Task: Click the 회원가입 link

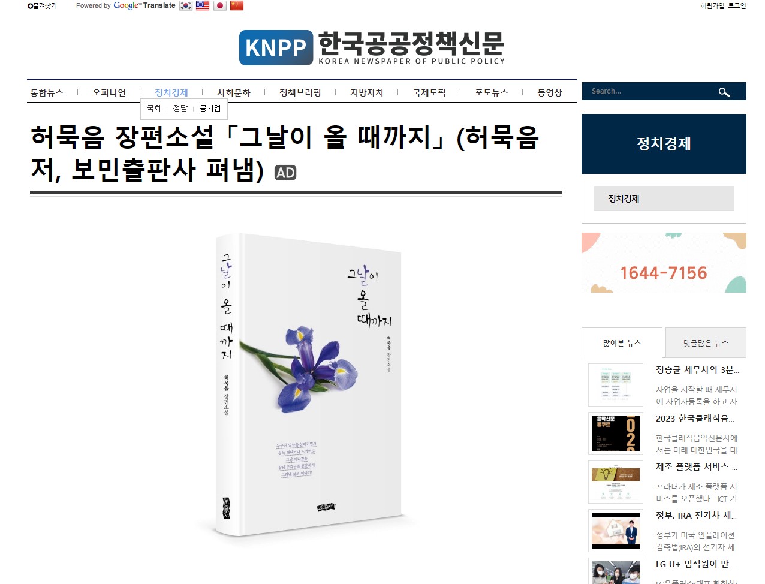Action: click(x=712, y=6)
